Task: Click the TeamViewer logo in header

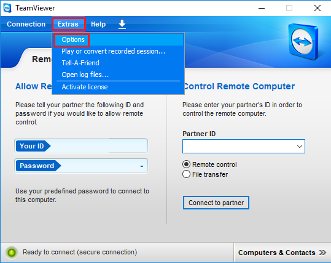Action: point(303,41)
